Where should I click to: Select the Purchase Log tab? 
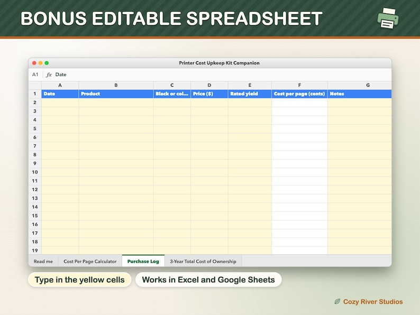143,261
